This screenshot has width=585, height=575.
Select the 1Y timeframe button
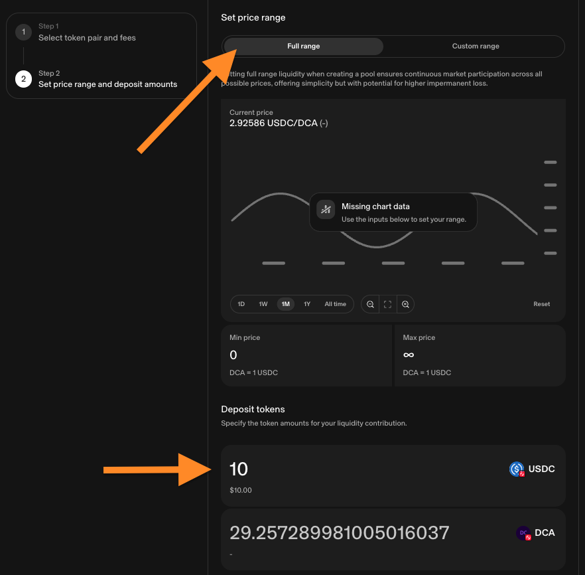(x=307, y=303)
